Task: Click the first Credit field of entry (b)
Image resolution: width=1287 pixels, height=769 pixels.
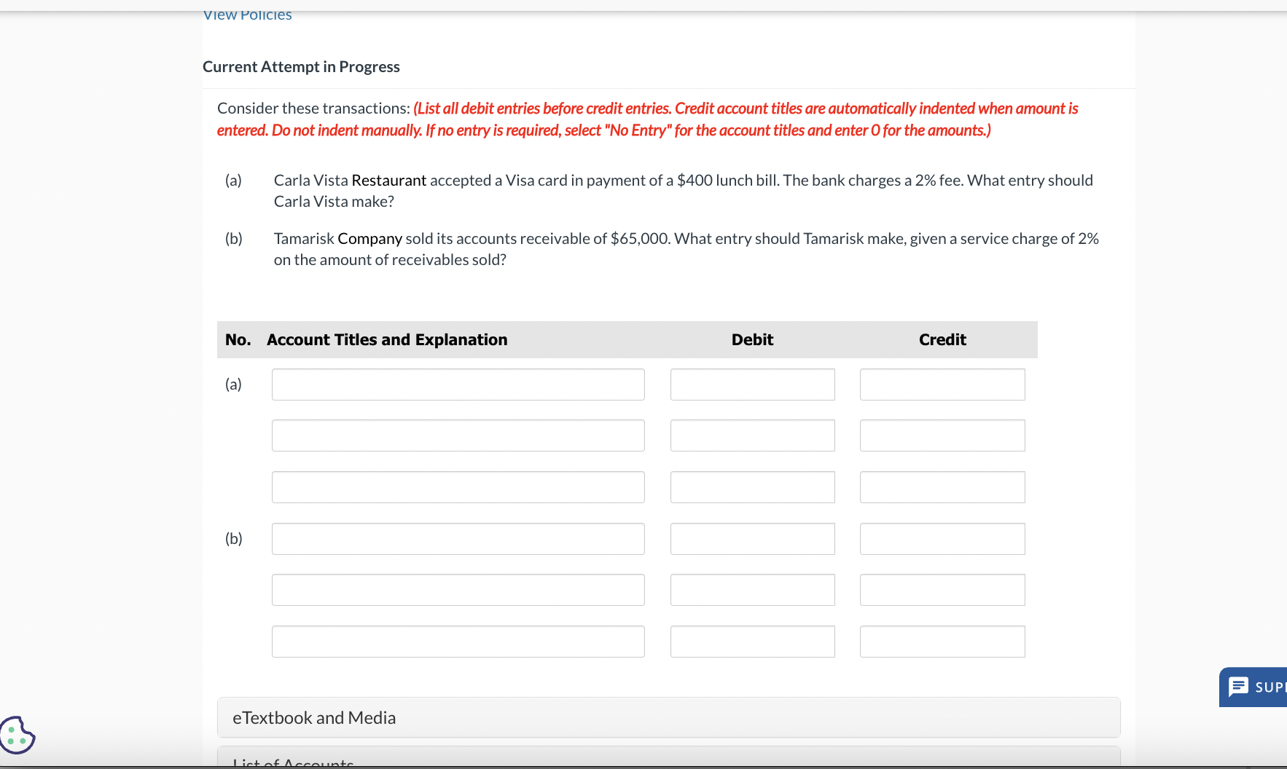Action: point(942,538)
